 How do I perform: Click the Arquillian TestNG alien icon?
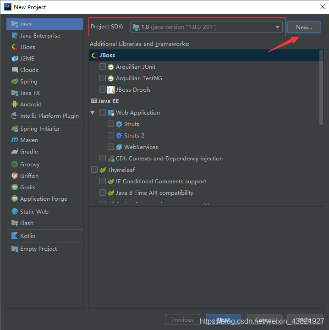[x=111, y=78]
